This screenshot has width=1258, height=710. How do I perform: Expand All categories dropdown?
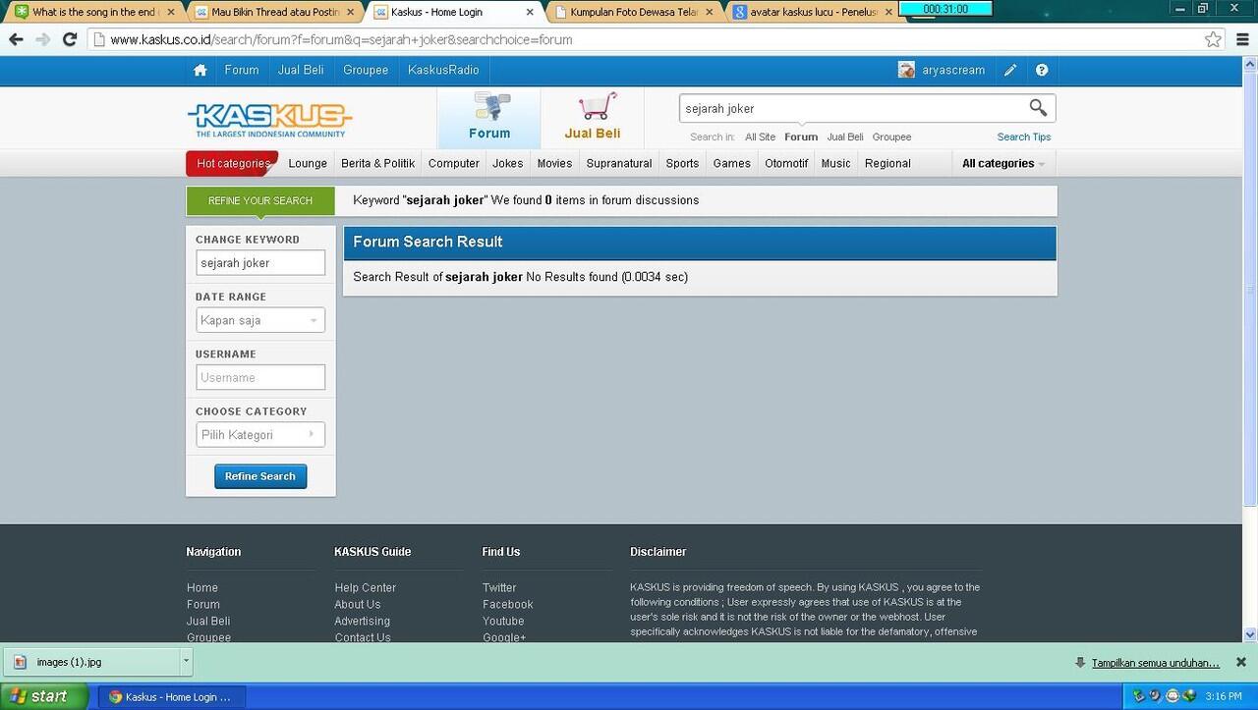(1003, 164)
